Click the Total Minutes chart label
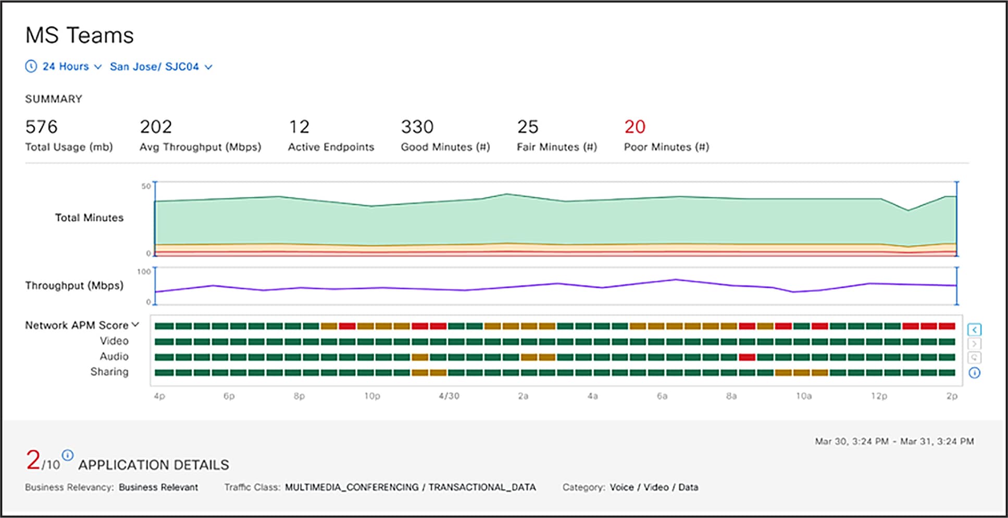This screenshot has width=1008, height=518. 90,218
